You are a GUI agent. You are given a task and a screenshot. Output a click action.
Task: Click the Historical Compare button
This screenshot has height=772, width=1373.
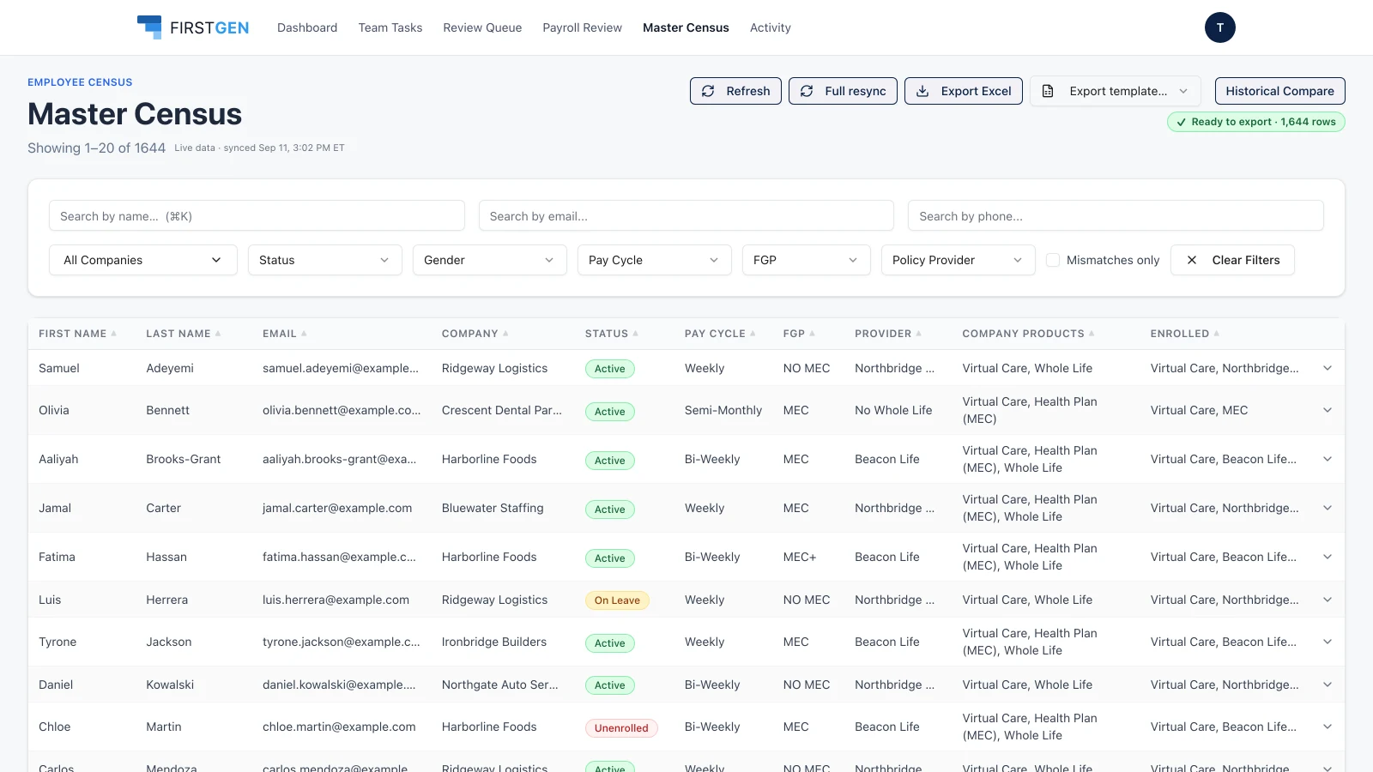point(1279,91)
